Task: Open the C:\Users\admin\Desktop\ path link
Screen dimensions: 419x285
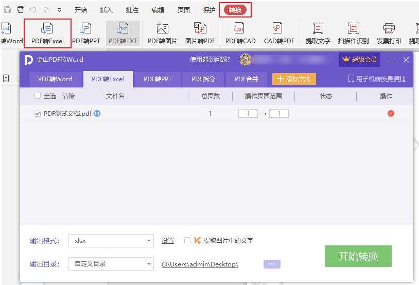Action: coord(200,264)
